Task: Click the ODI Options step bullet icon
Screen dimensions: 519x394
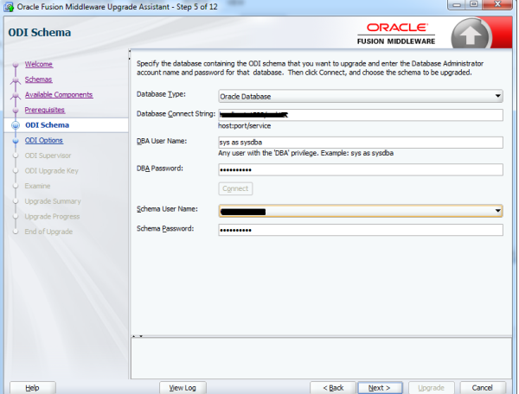Action: 16,141
